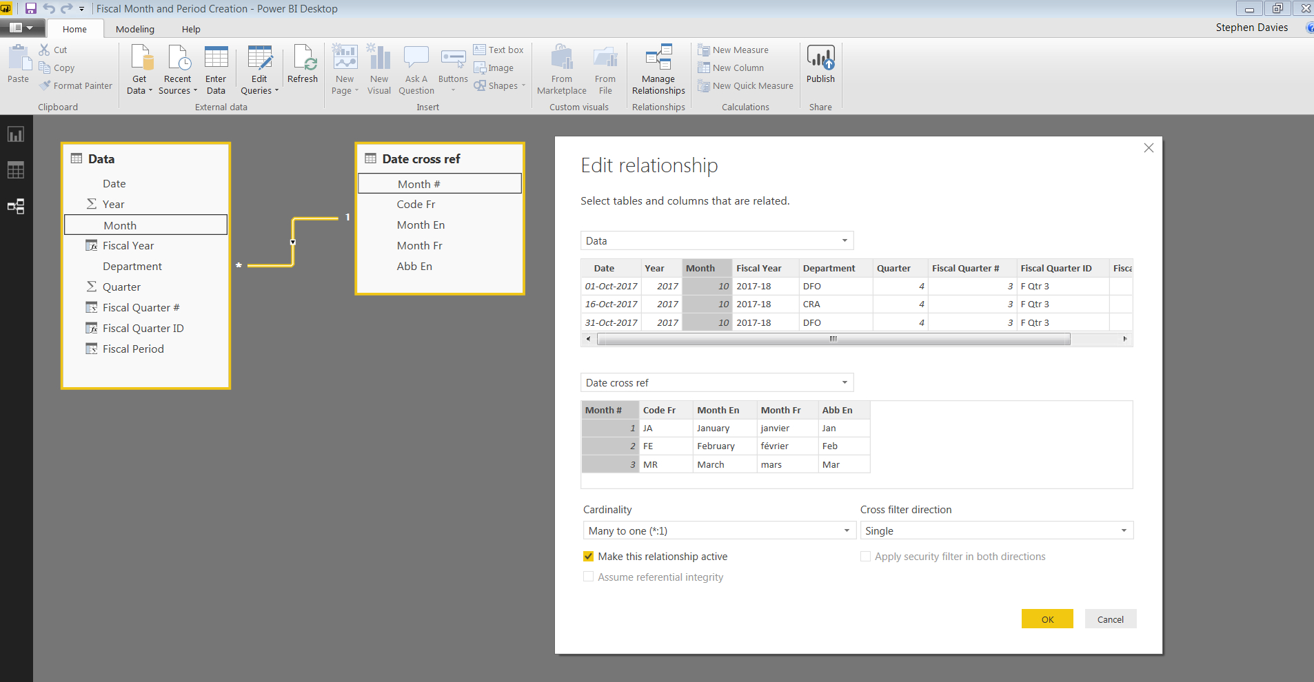Open Cross filter direction dropdown

coord(997,530)
